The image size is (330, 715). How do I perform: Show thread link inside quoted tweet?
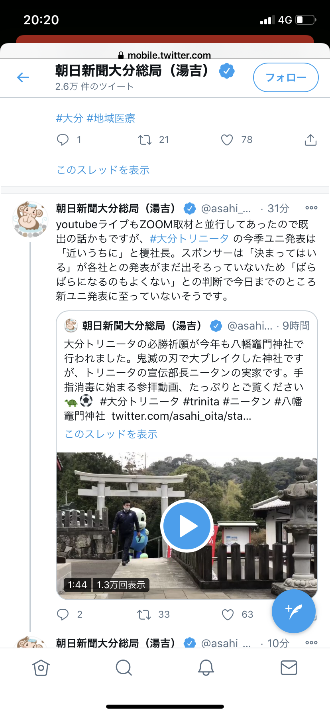(111, 434)
